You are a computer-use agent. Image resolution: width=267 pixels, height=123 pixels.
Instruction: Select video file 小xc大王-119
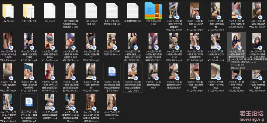click(x=91, y=102)
